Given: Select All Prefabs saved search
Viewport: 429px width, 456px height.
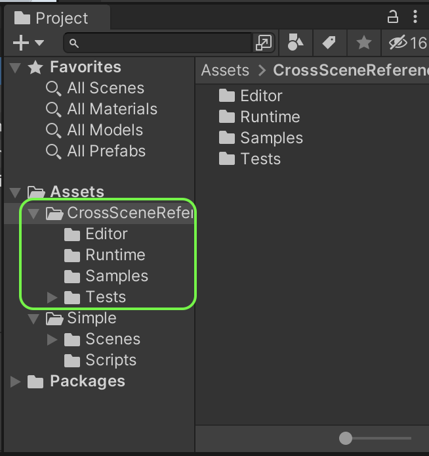Looking at the screenshot, I should [x=106, y=151].
